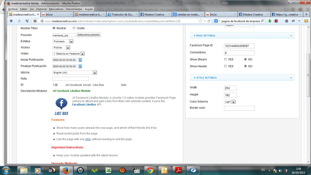
Task: Click the Like Box module thumbnail
Action: [x=61, y=106]
